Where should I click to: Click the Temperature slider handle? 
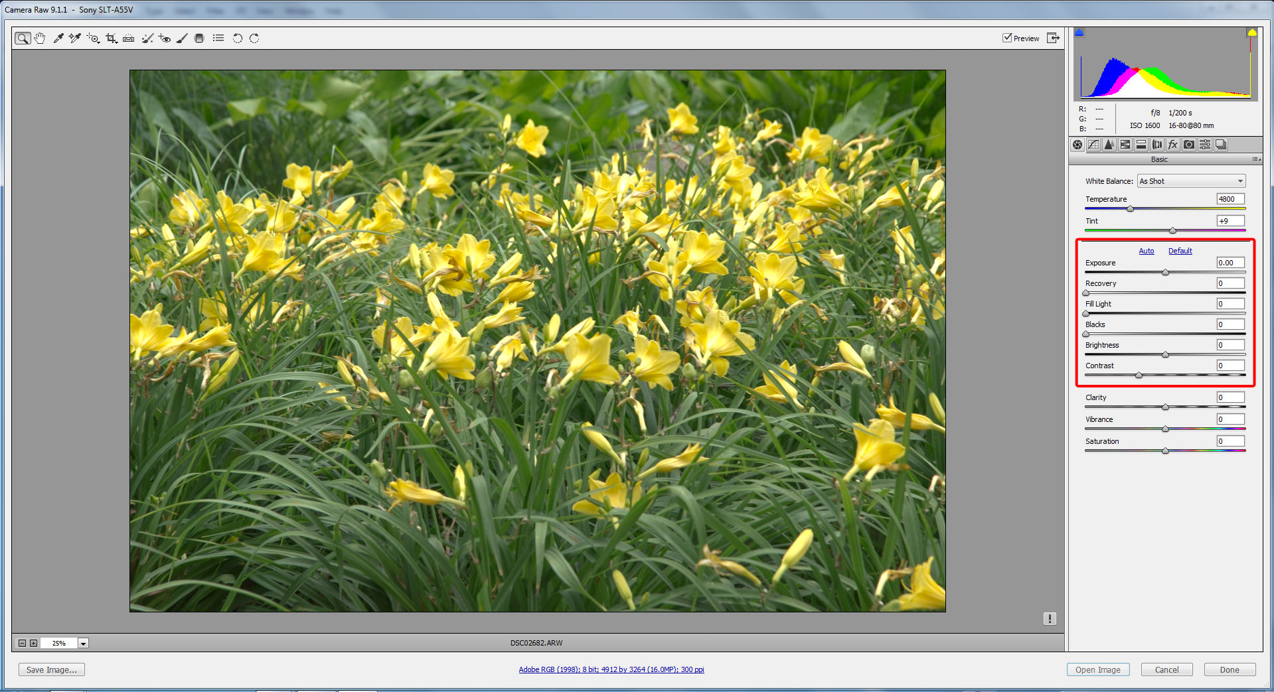pos(1130,209)
